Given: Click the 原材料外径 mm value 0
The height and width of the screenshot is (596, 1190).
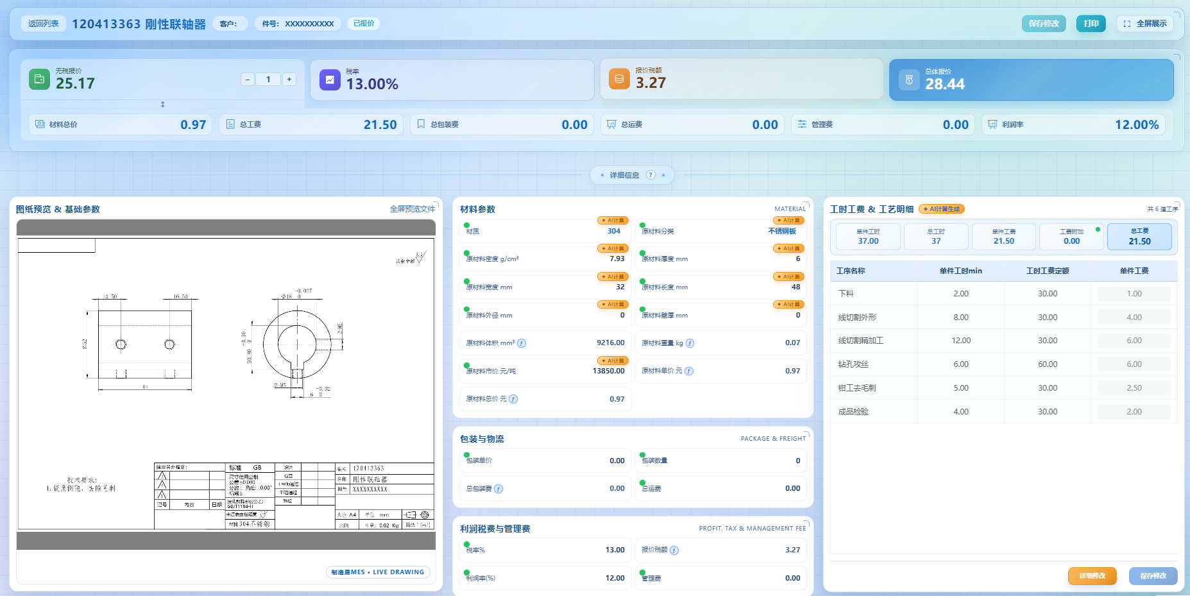Looking at the screenshot, I should tap(622, 315).
